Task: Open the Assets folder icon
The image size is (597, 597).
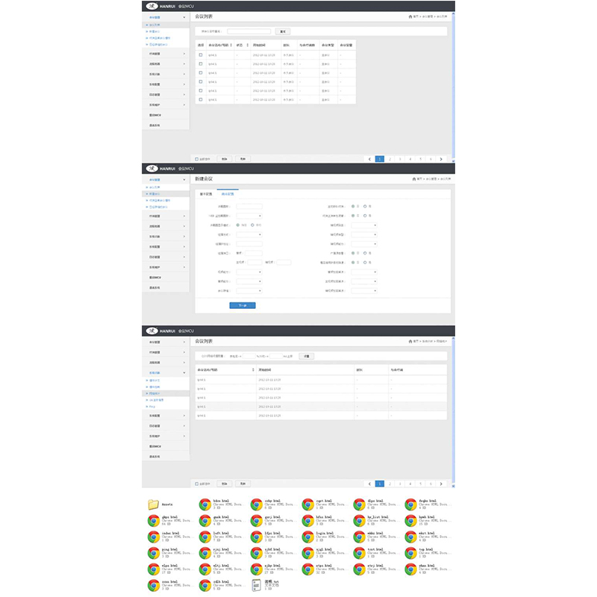Action: (x=153, y=504)
